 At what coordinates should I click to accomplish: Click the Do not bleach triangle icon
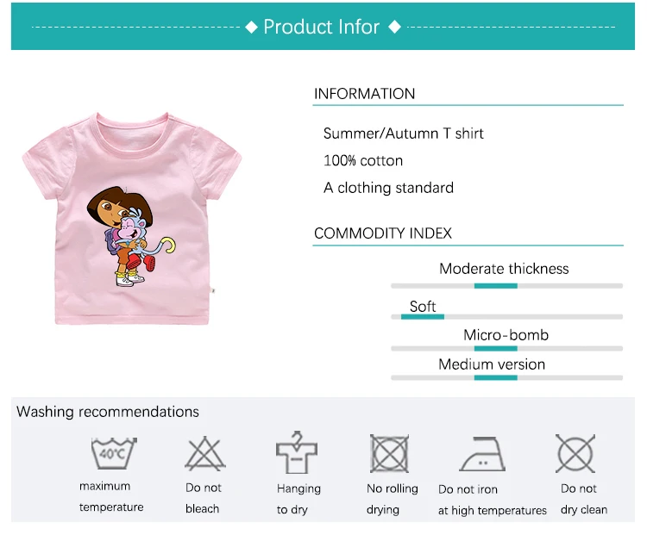pyautogui.click(x=204, y=452)
